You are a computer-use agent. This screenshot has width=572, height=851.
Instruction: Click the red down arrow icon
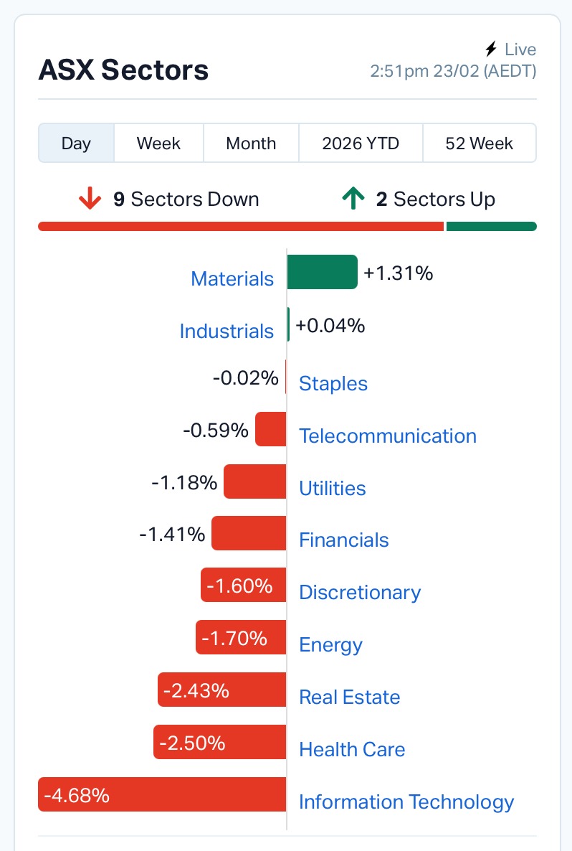point(90,199)
